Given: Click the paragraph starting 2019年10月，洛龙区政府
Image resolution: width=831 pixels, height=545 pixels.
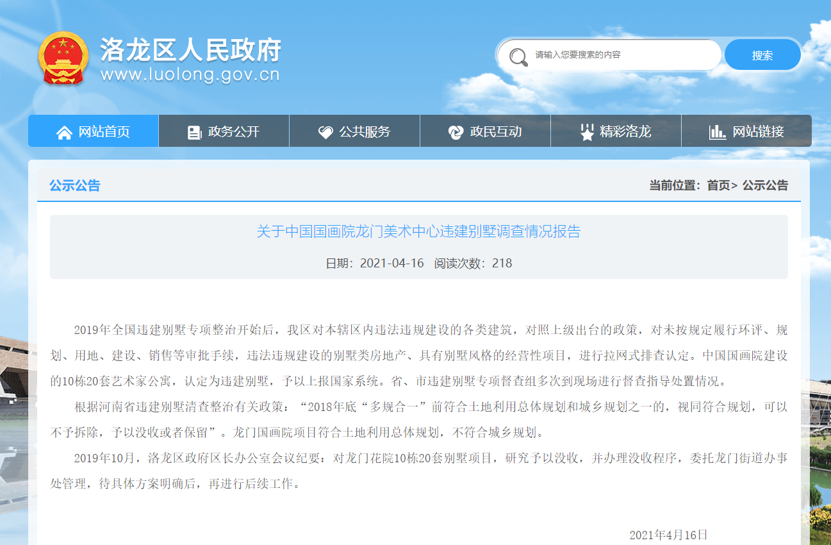Looking at the screenshot, I should pos(419,471).
